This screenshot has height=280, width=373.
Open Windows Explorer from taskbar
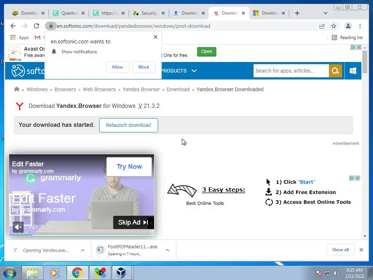(32, 273)
